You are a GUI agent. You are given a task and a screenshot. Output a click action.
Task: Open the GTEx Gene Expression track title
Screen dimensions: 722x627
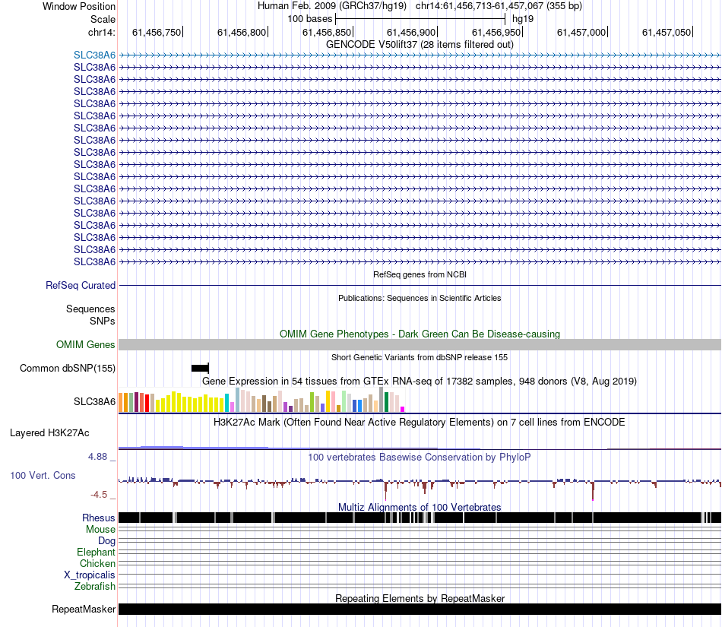tap(420, 382)
